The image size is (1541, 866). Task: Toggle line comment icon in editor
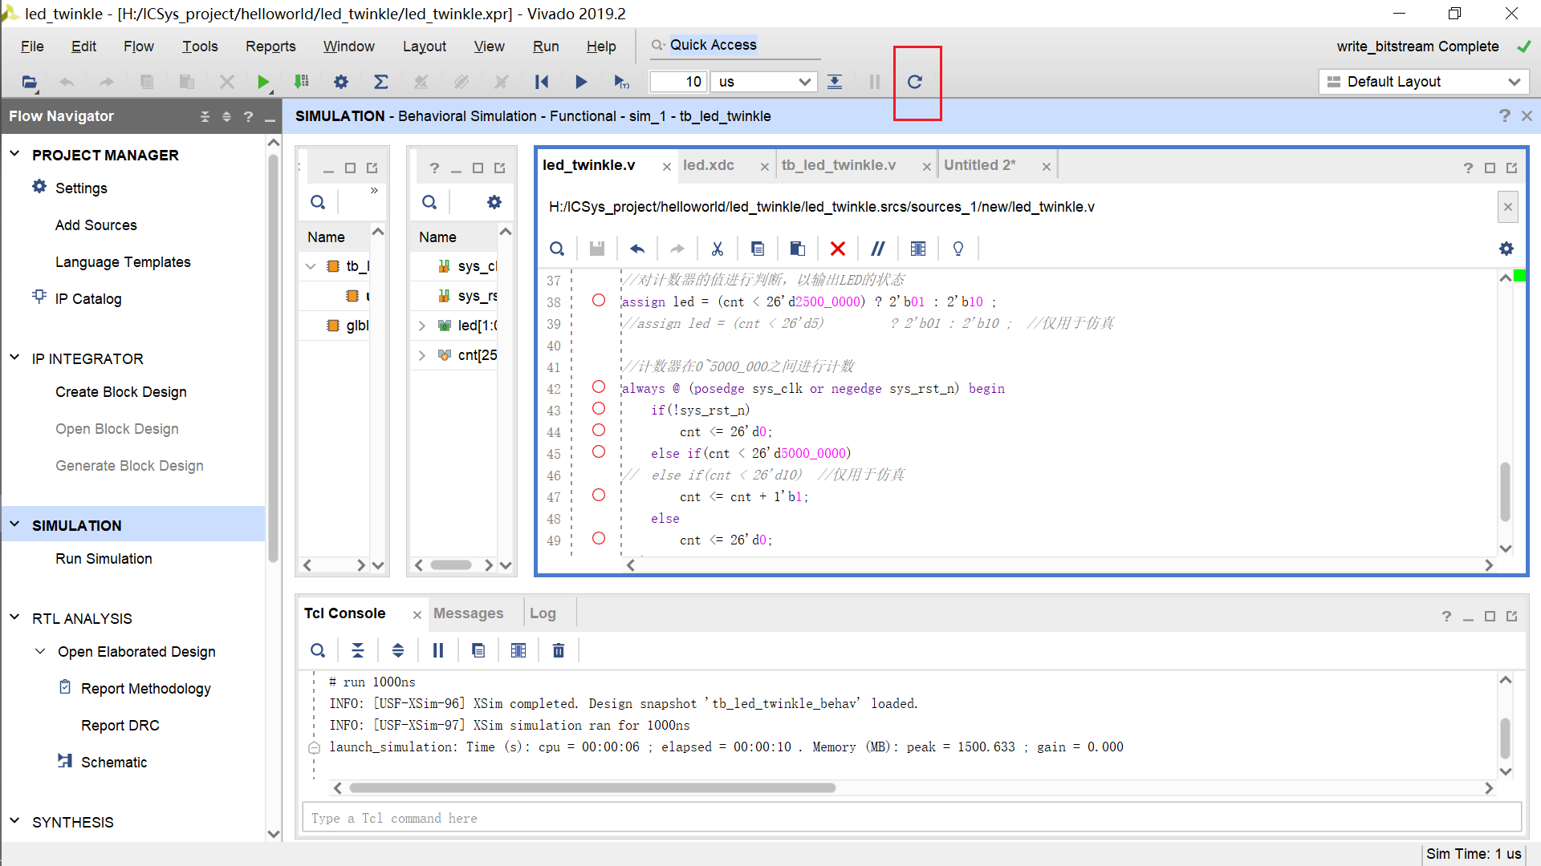(x=878, y=249)
